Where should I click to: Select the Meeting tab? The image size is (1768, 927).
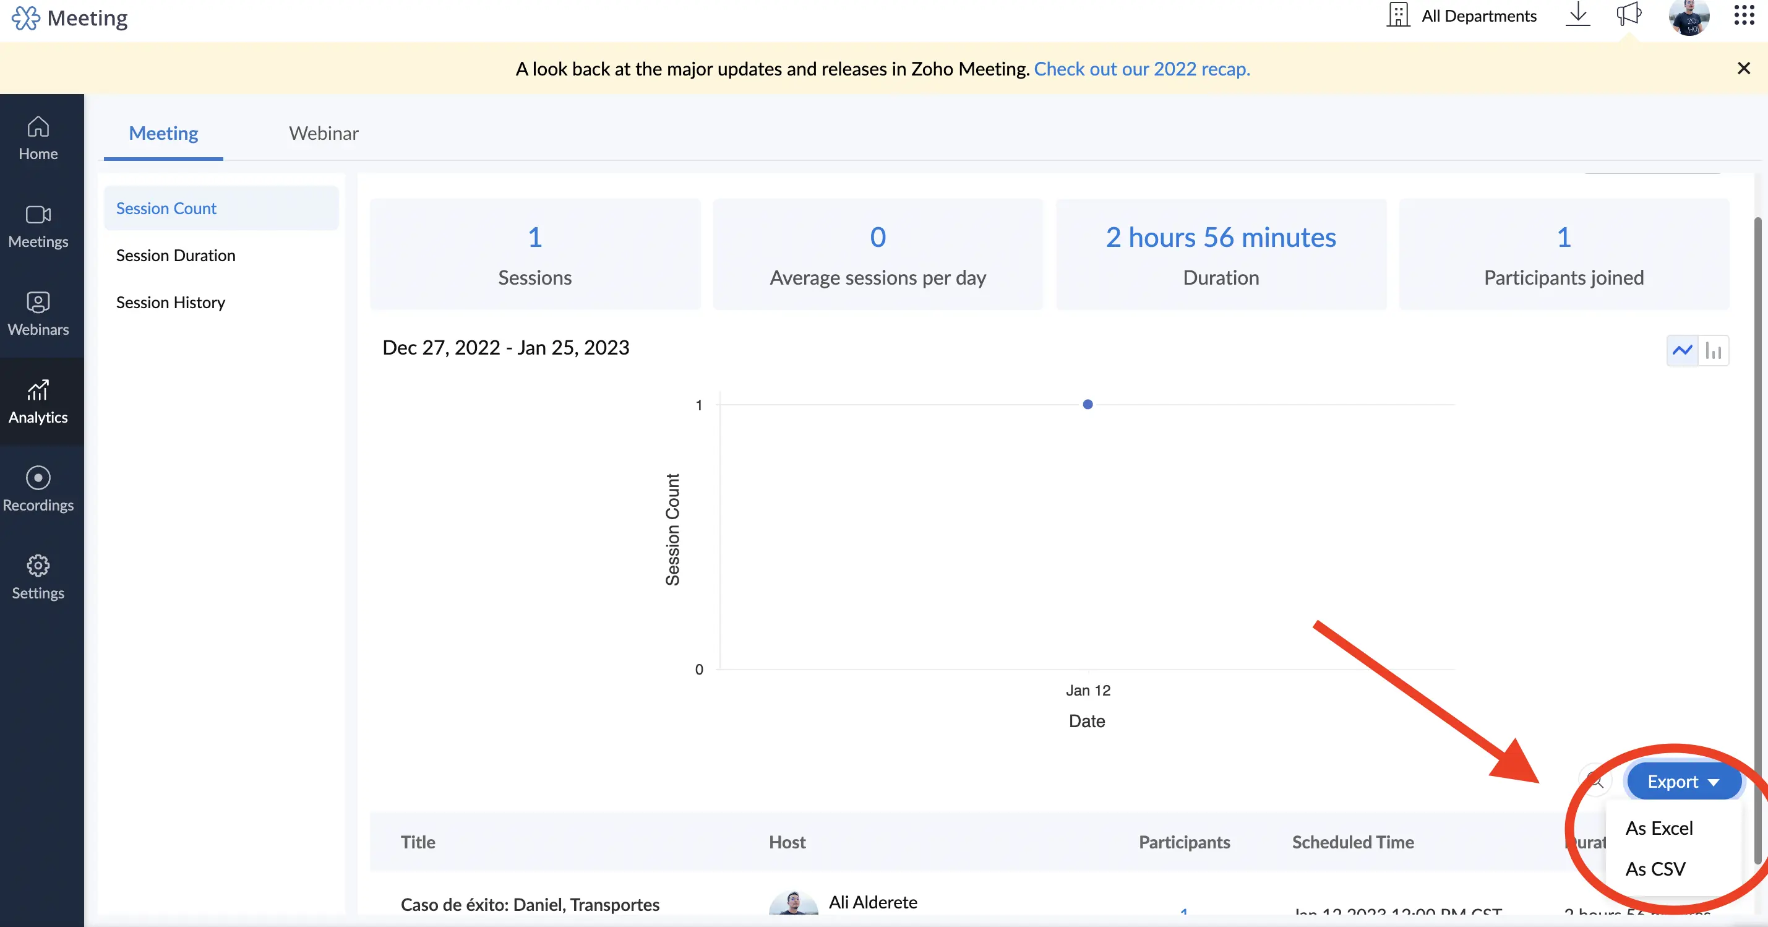163,132
